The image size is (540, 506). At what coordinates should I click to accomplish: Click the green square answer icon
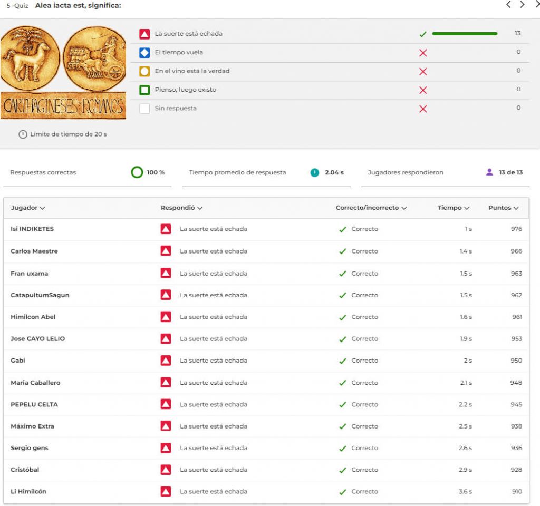tap(144, 90)
